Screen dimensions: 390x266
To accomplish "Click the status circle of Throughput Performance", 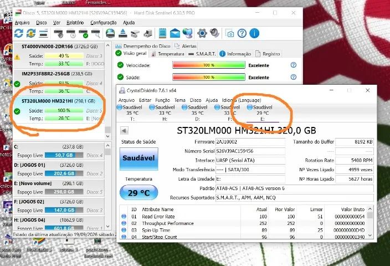I will pyautogui.click(x=124, y=223).
